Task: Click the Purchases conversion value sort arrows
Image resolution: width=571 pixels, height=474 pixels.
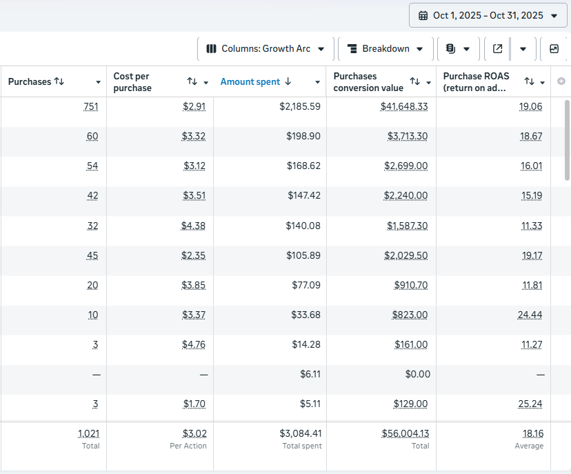Action: pos(414,81)
